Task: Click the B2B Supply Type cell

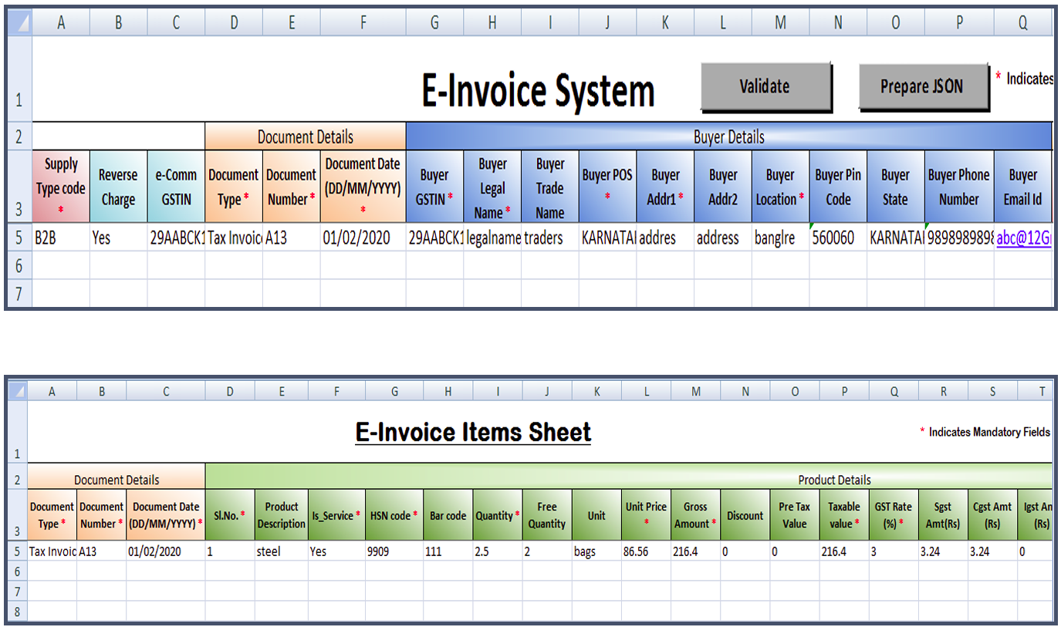Action: [60, 238]
